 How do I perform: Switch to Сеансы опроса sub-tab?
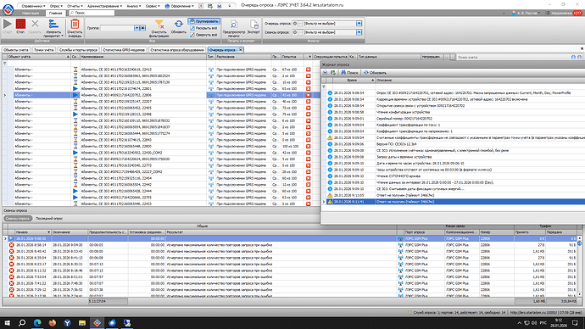(18, 219)
